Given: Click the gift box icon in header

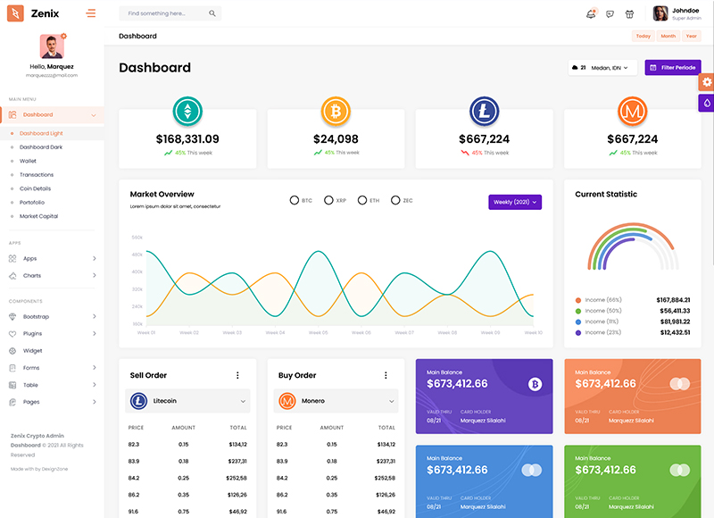Looking at the screenshot, I should tap(629, 13).
